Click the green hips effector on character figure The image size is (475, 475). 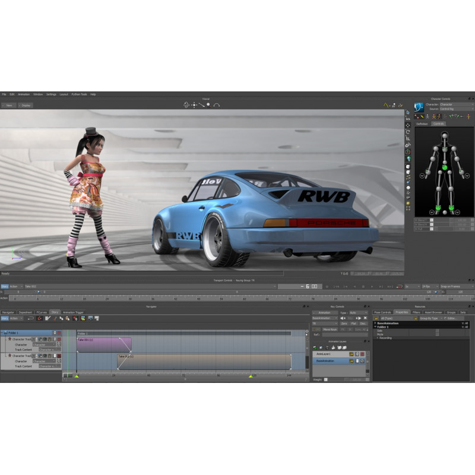(x=444, y=167)
